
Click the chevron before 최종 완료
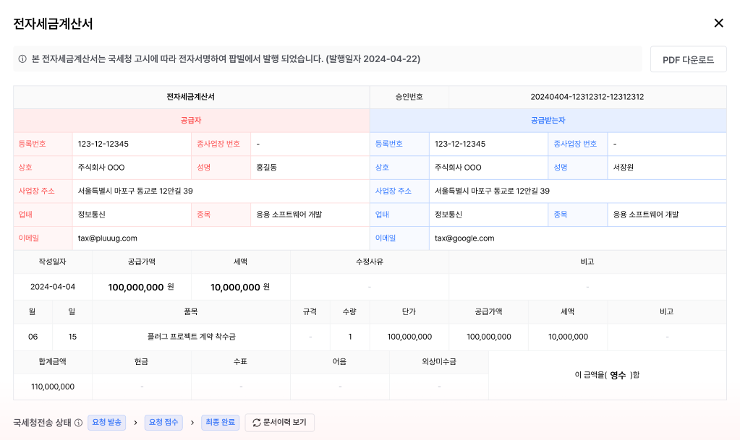point(192,423)
